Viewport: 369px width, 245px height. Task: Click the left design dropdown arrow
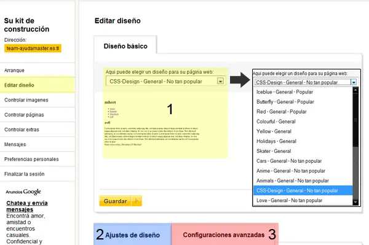click(x=220, y=81)
